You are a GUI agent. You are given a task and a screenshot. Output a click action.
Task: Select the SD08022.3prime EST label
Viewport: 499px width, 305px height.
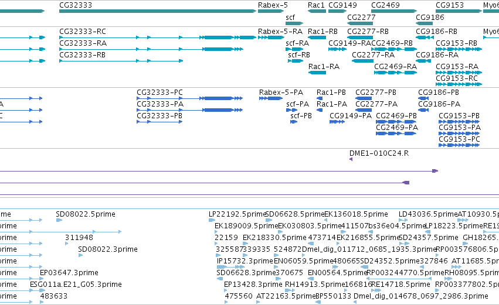[108, 249]
